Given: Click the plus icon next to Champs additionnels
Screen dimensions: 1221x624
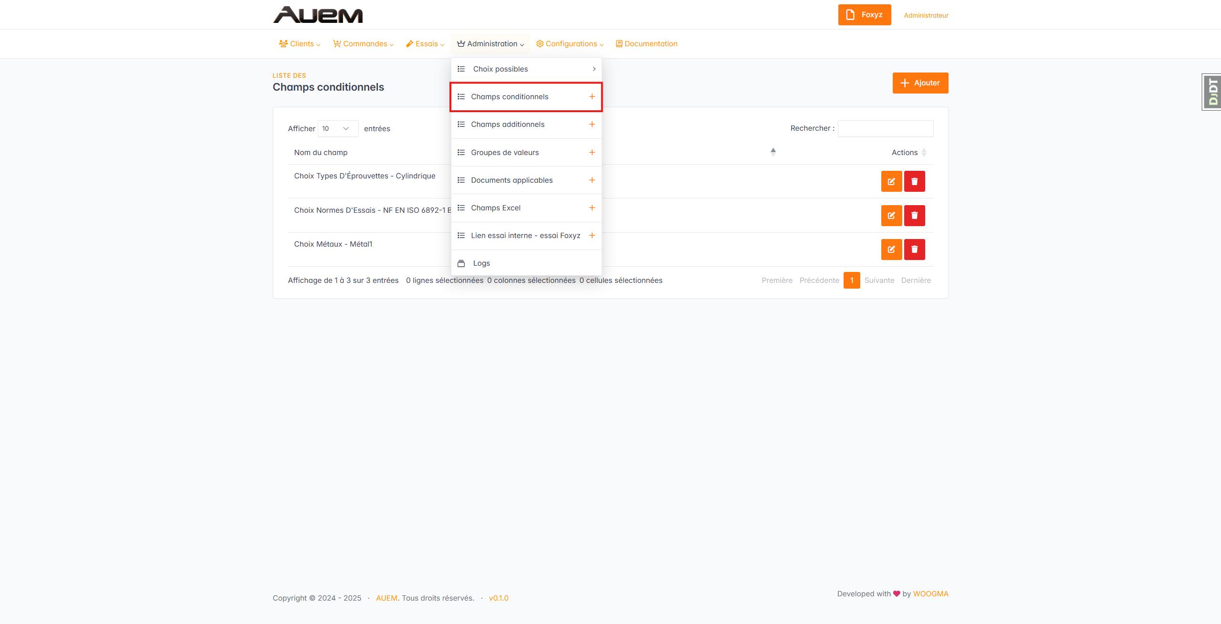Looking at the screenshot, I should tap(592, 125).
